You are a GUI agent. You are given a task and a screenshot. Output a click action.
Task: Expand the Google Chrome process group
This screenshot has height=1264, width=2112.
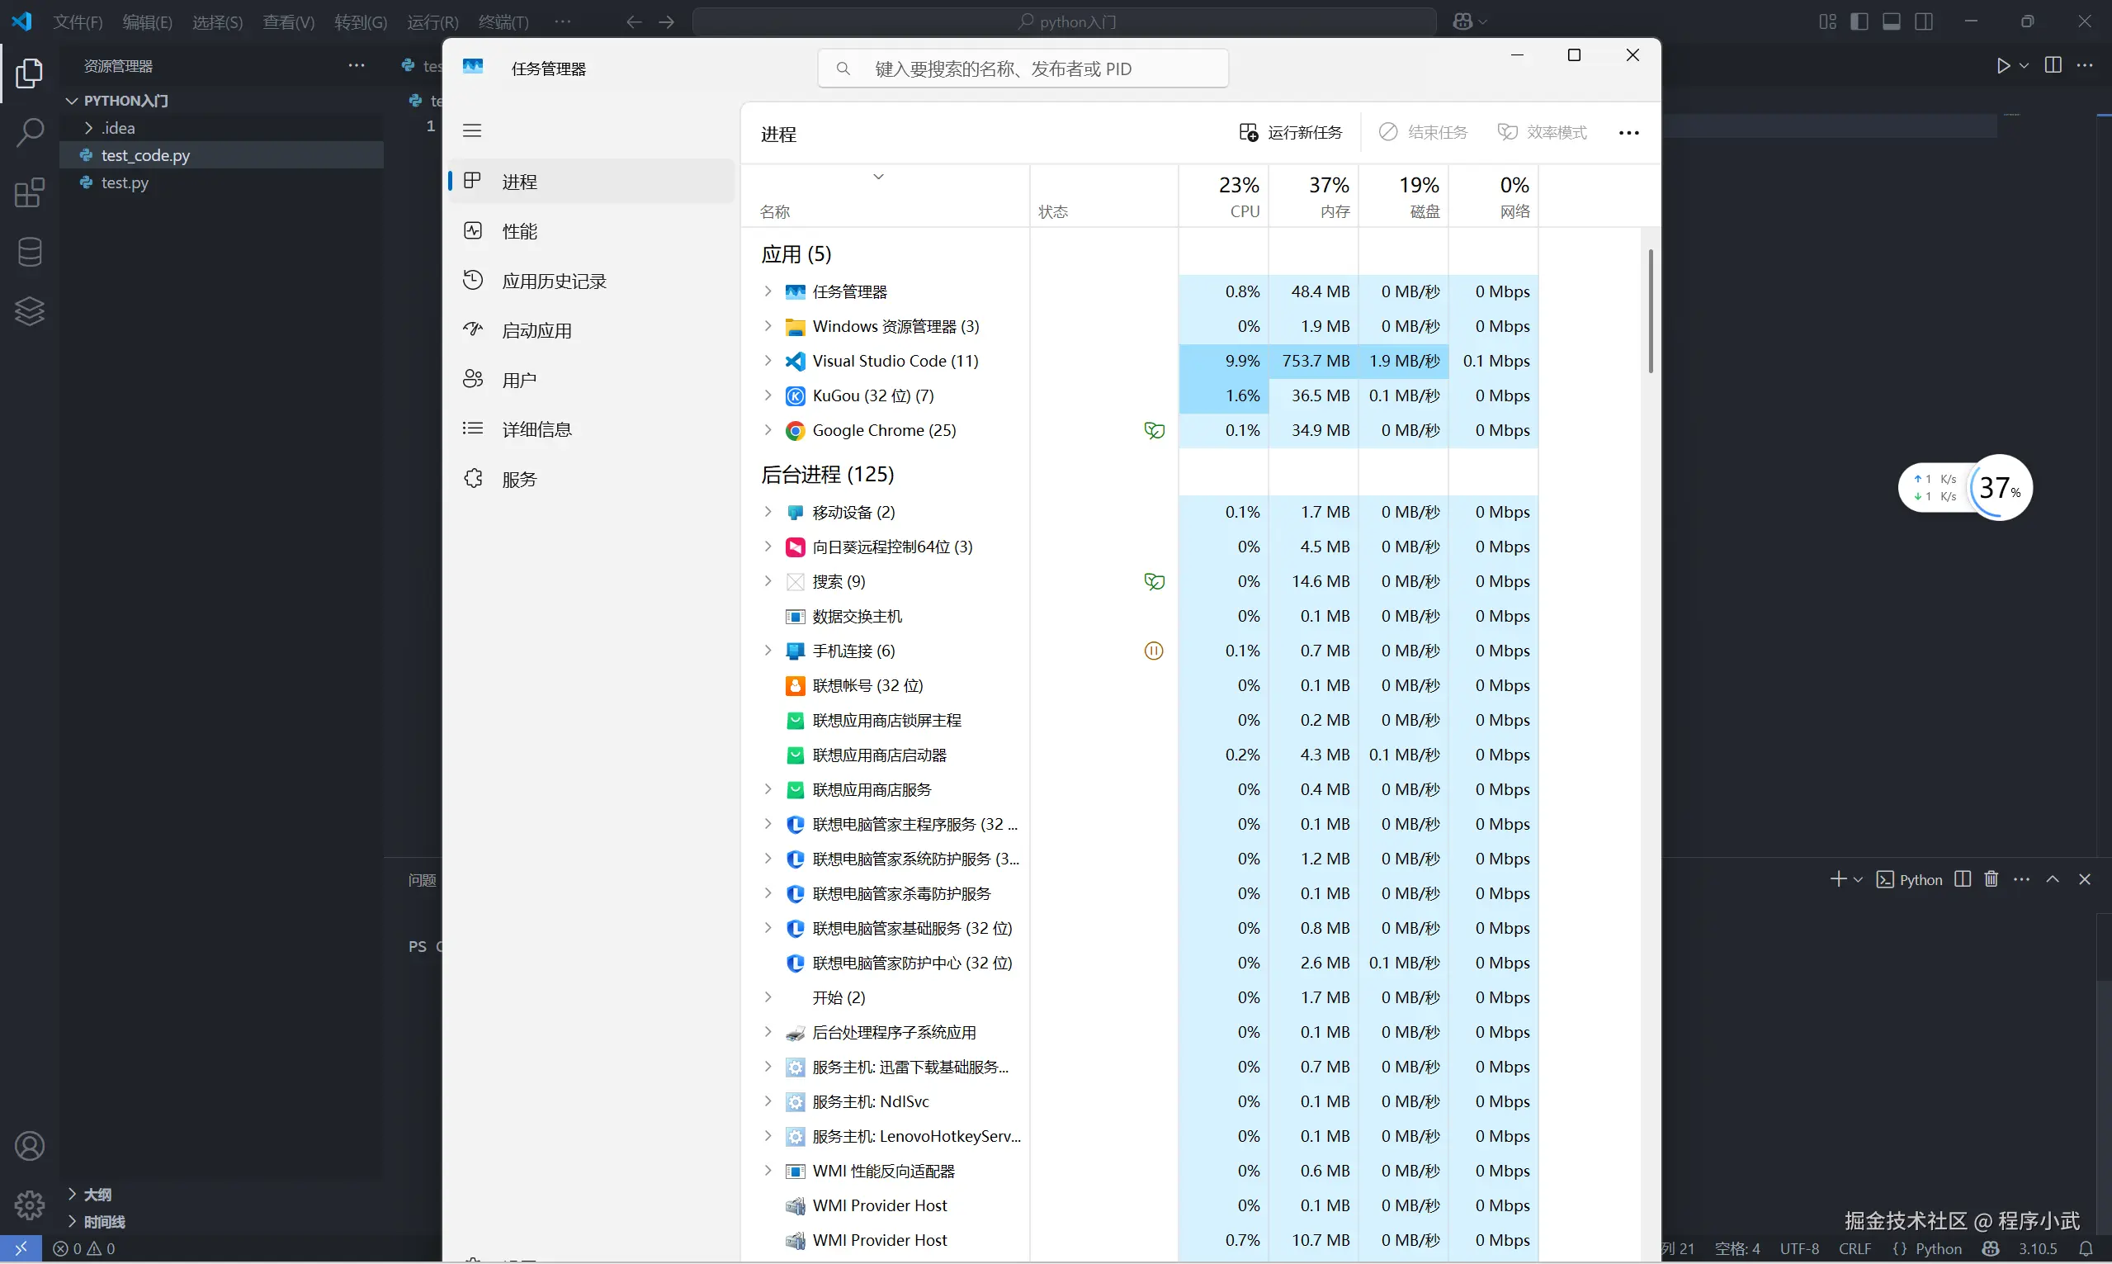(x=768, y=430)
